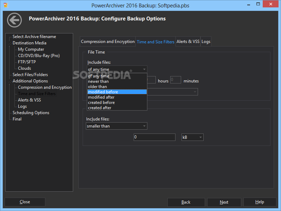Image resolution: width=281 pixels, height=211 pixels.
Task: Choose 'modified after' option
Action: coord(117,97)
